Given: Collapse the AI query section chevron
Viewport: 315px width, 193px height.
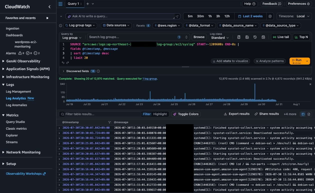Looking at the screenshot, I should (61, 16).
